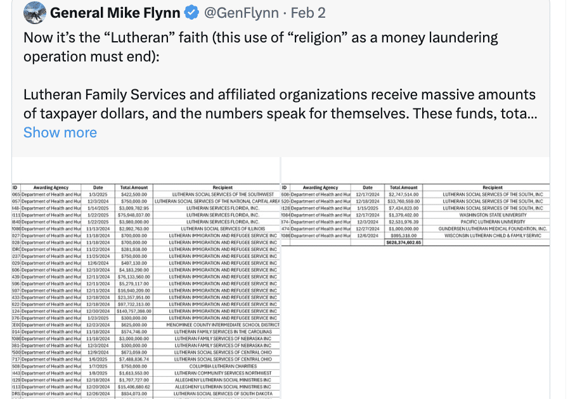Open the left spreadsheet image attachment
The image size is (568, 399).
click(x=146, y=278)
